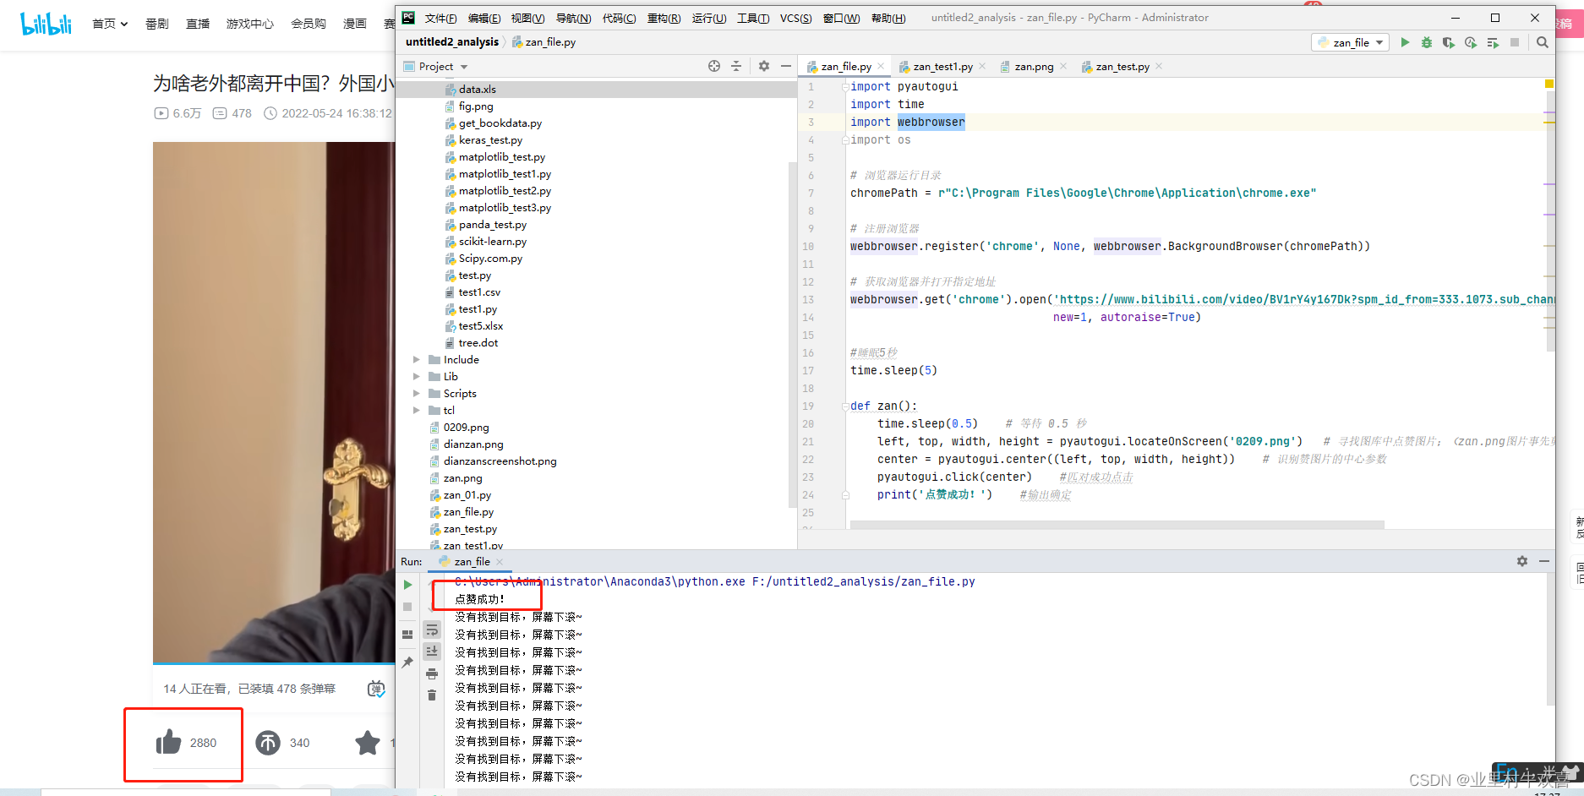Fold the zan() function at line 19
The width and height of the screenshot is (1584, 796).
pyautogui.click(x=845, y=406)
